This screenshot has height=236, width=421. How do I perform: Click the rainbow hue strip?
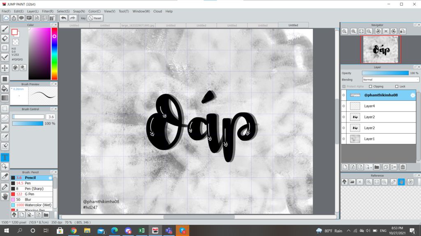(54, 54)
